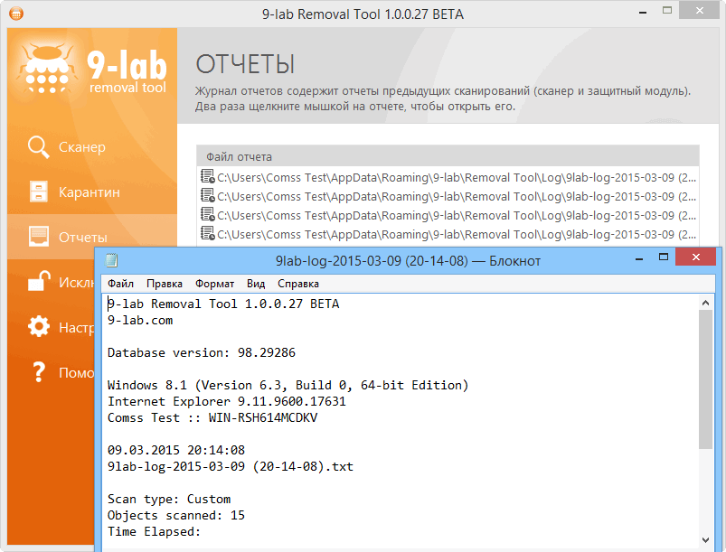Click the ОТЧЕТЫ page heading
The image size is (726, 552).
245,64
